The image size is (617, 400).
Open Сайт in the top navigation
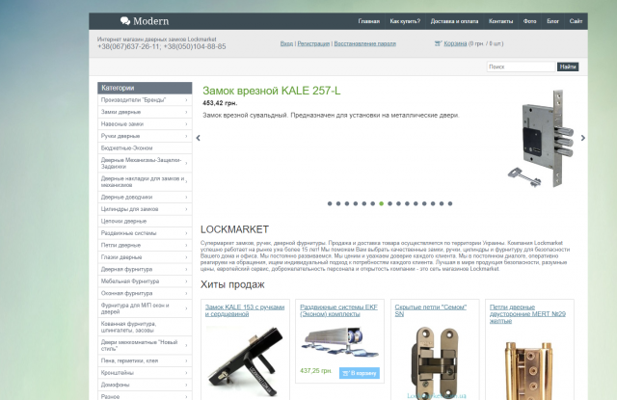(x=576, y=21)
